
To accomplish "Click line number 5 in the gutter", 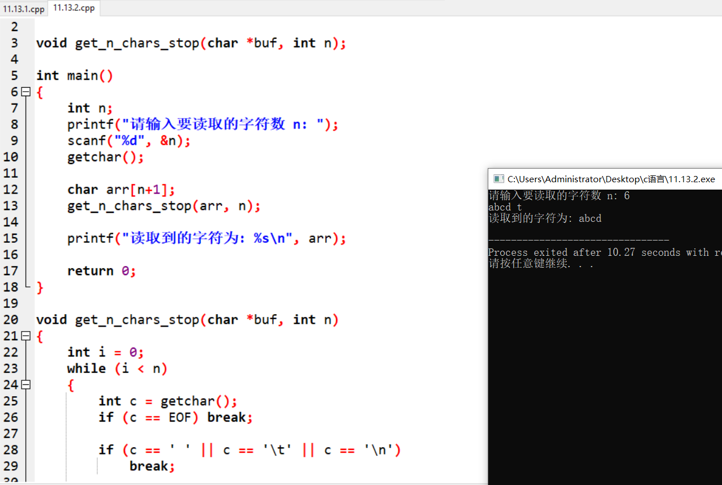I will [x=14, y=76].
